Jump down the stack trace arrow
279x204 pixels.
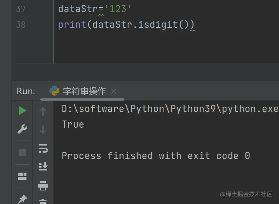click(43, 130)
